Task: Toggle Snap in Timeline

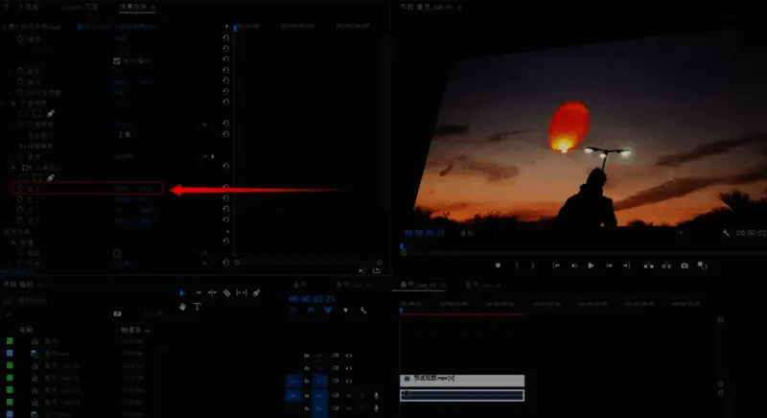Action: click(311, 310)
